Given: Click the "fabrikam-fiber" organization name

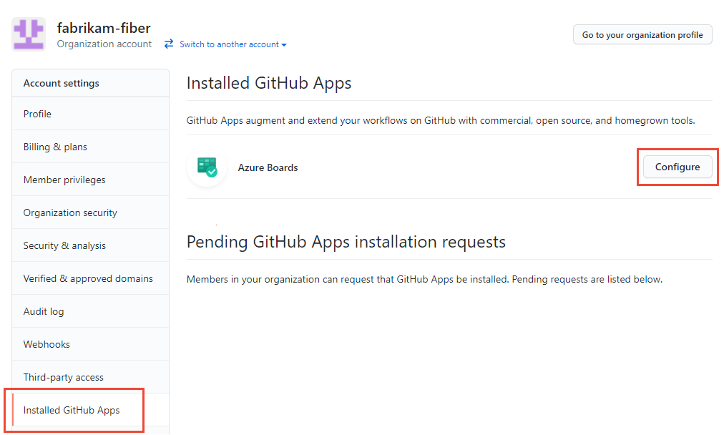Looking at the screenshot, I should pos(104,28).
